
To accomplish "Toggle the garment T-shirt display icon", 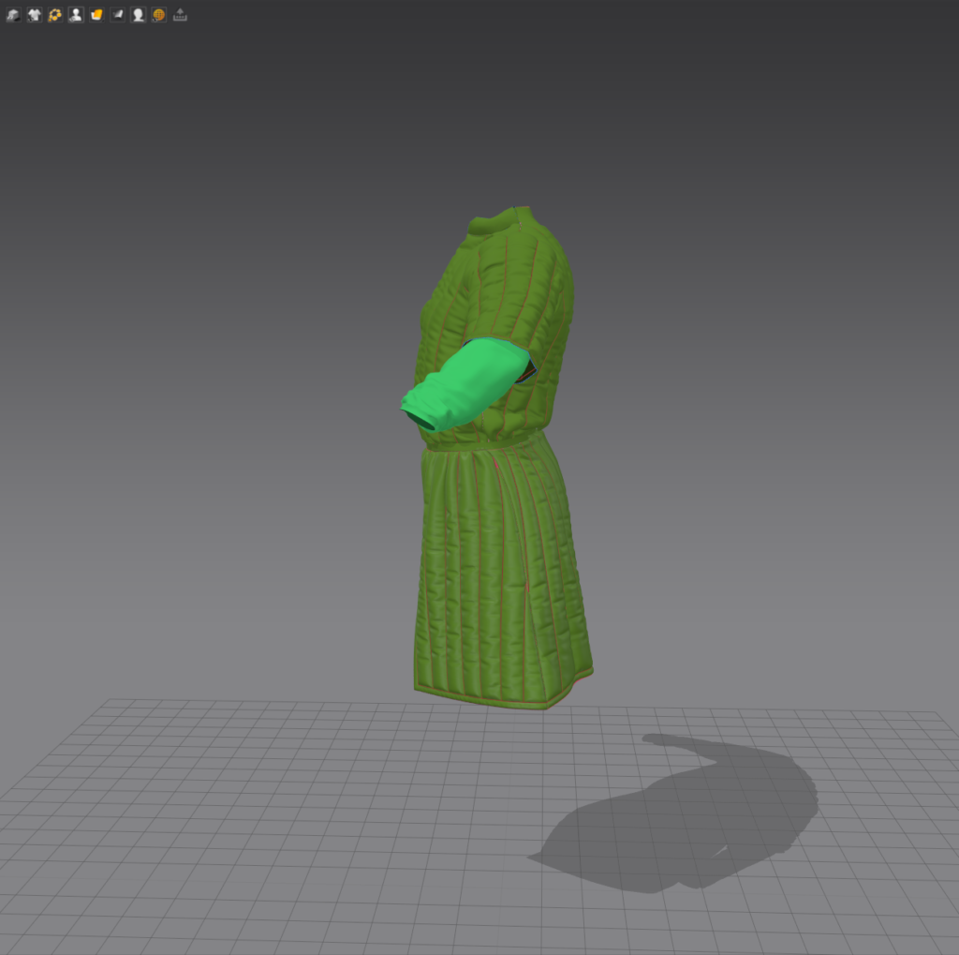I will (x=35, y=15).
